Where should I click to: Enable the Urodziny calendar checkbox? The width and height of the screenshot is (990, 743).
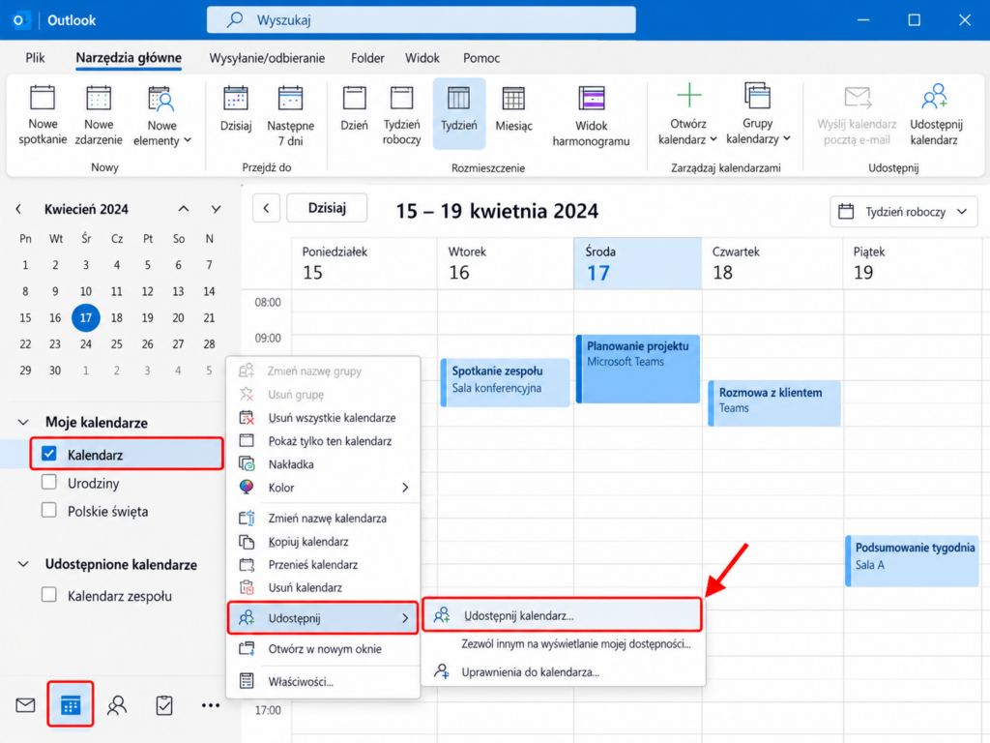coord(48,482)
